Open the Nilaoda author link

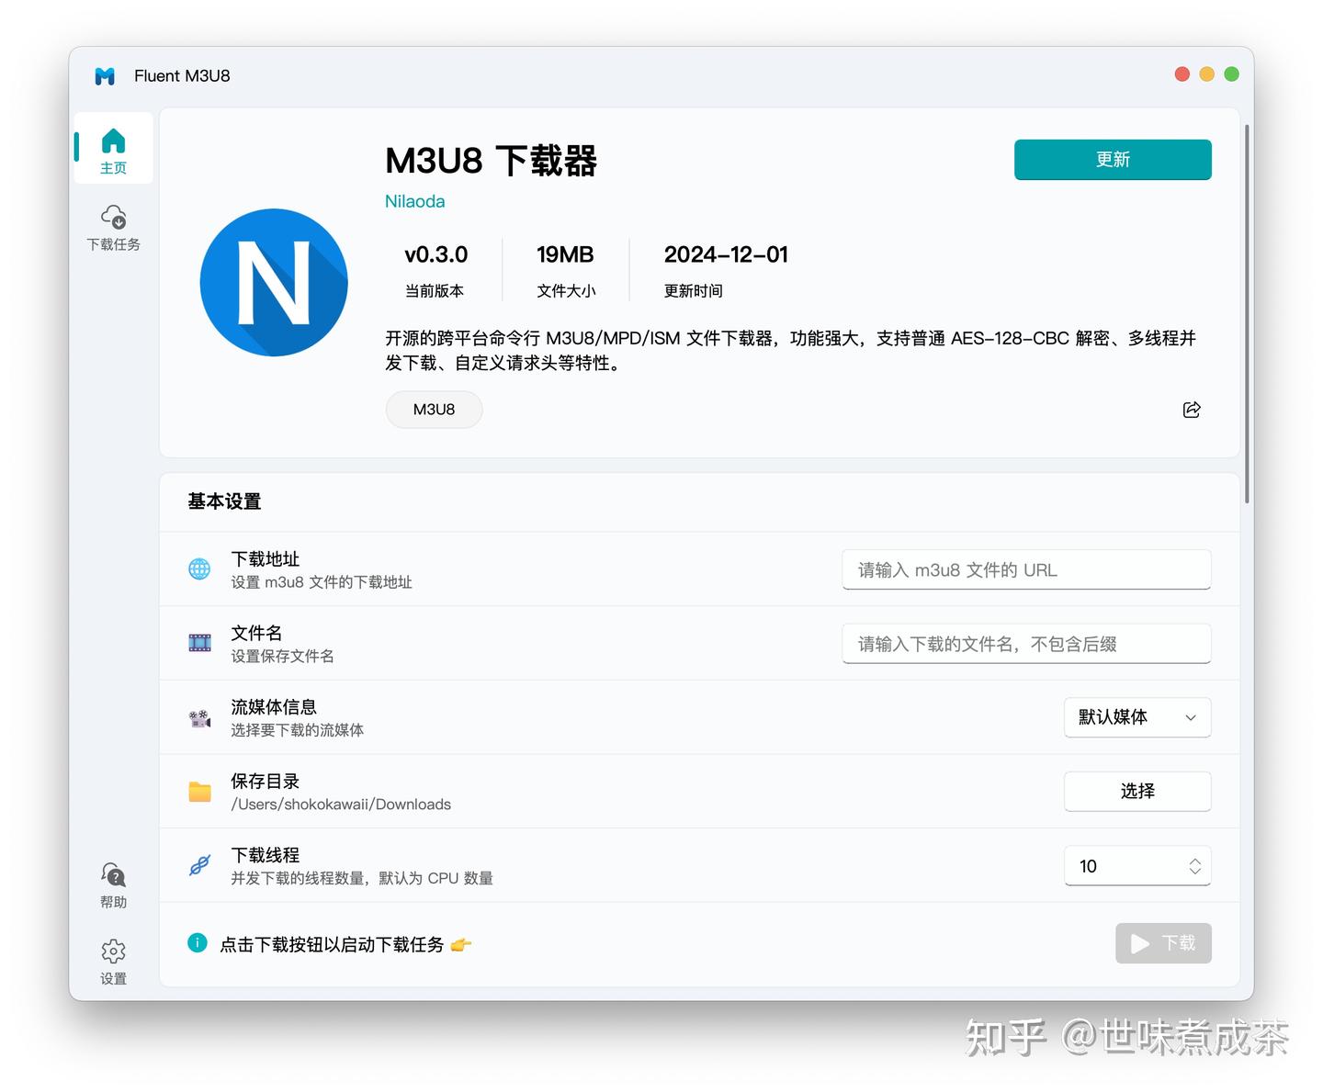(414, 201)
